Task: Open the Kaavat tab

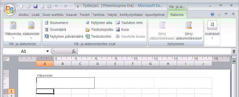Action: [71, 15]
